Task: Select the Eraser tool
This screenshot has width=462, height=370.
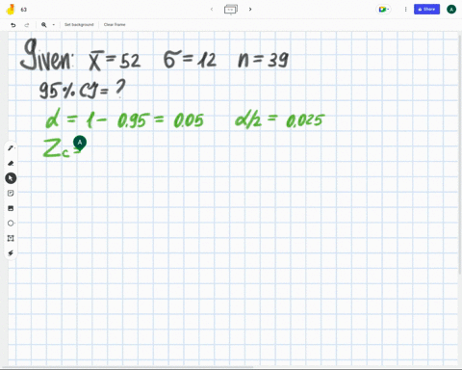Action: click(11, 163)
